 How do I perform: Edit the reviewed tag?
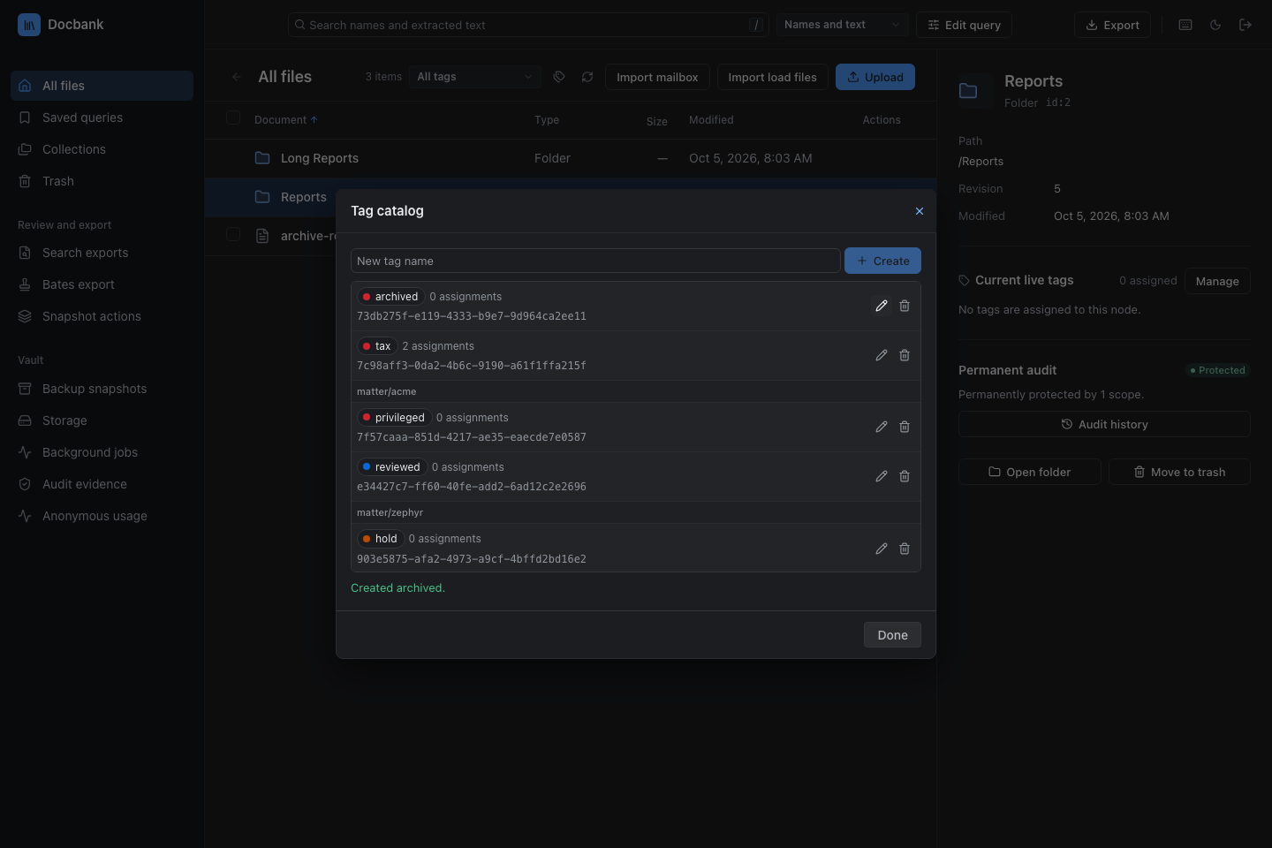[x=881, y=476]
